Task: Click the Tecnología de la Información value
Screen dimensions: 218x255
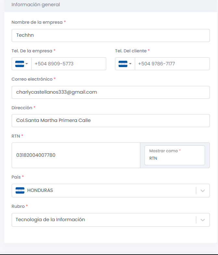Action: 50,220
